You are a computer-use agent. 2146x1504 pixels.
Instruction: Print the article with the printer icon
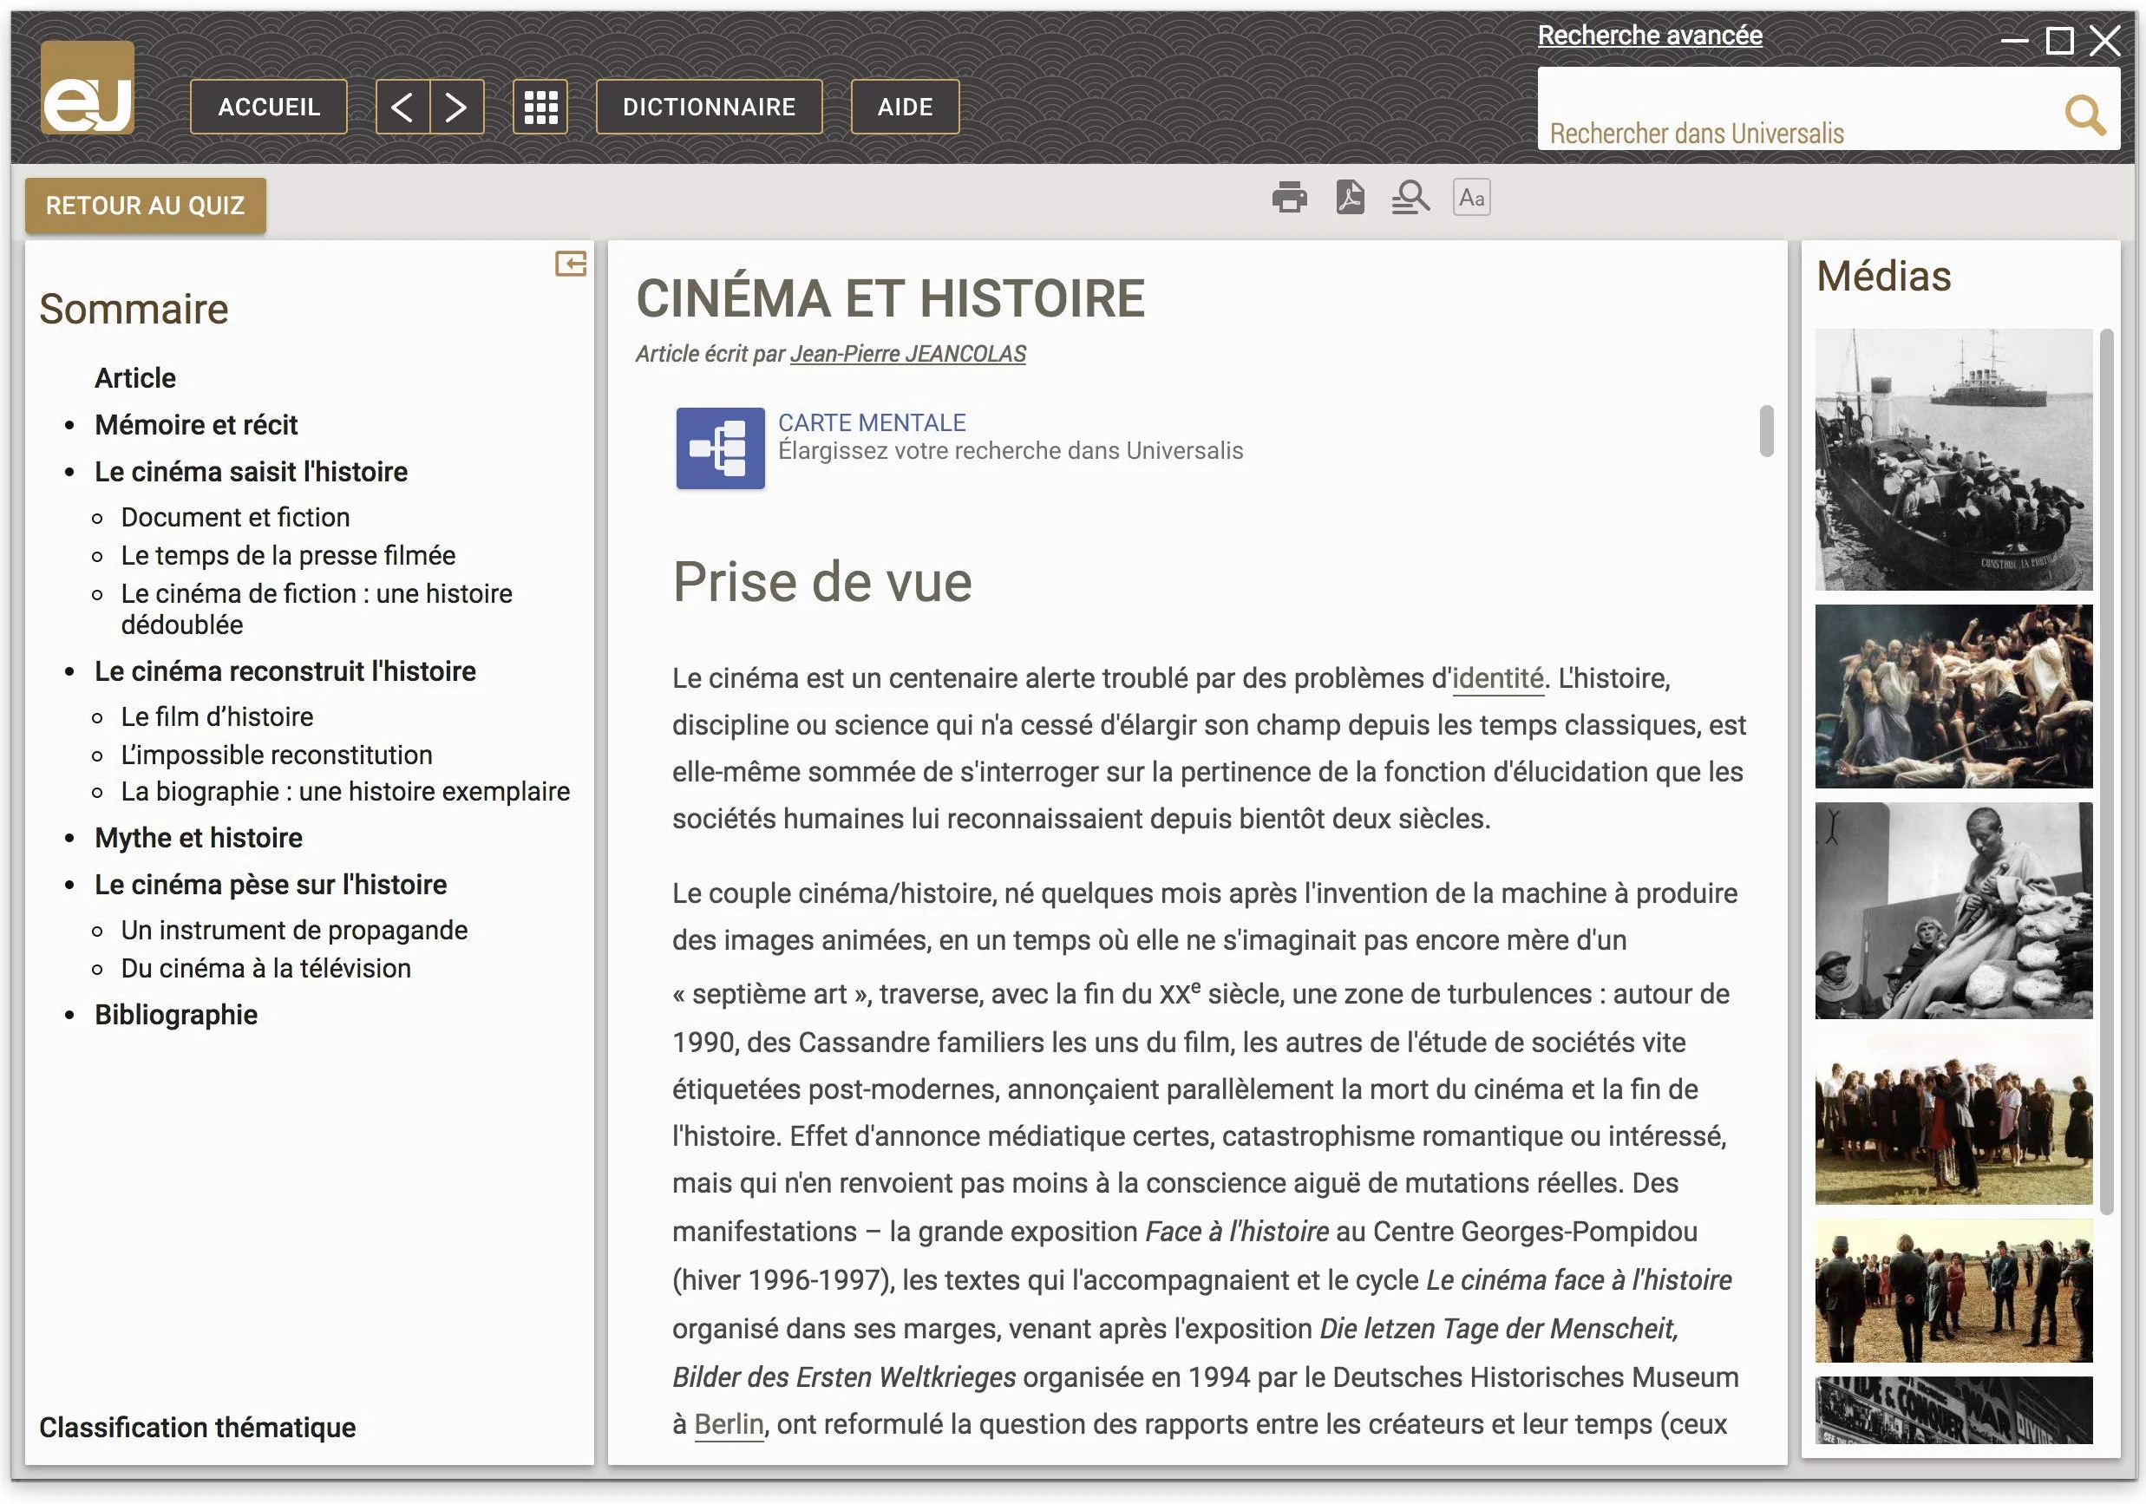[1289, 197]
